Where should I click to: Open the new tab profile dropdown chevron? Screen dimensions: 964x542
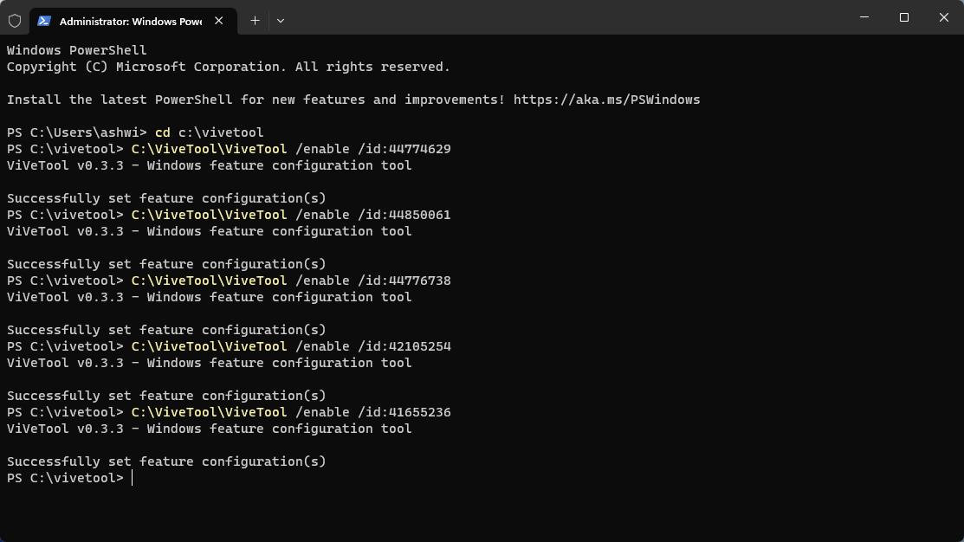[280, 20]
